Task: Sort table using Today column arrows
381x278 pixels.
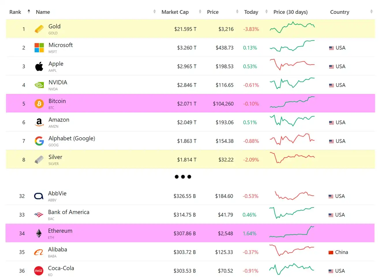Action: (266, 12)
